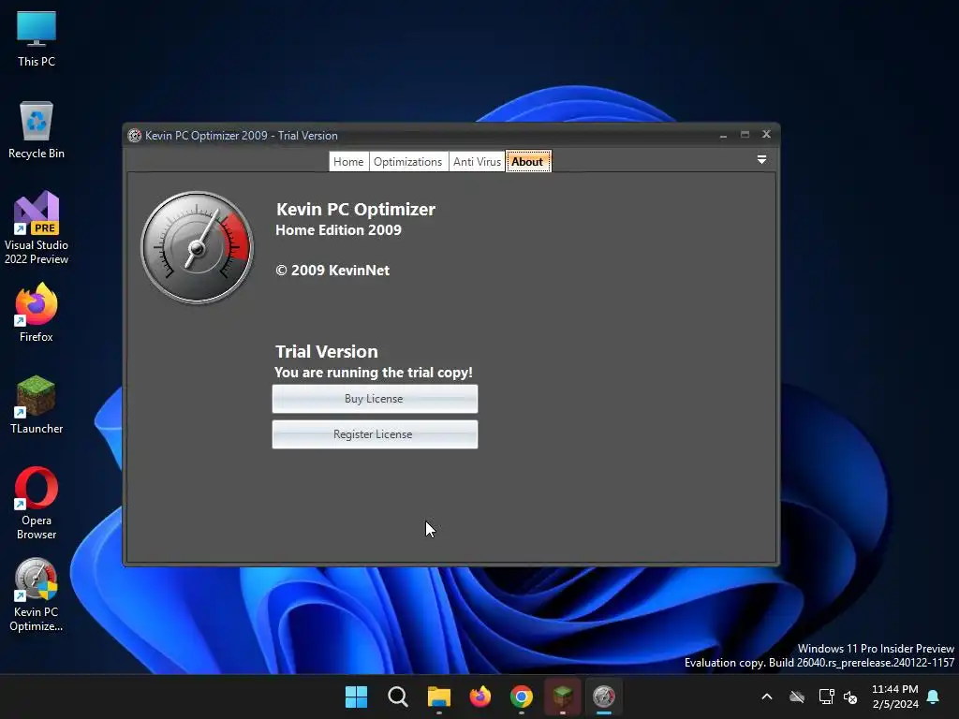Screen dimensions: 959x719
Task: Click the Kevin PC Optimizer title bar icon
Action: [135, 136]
